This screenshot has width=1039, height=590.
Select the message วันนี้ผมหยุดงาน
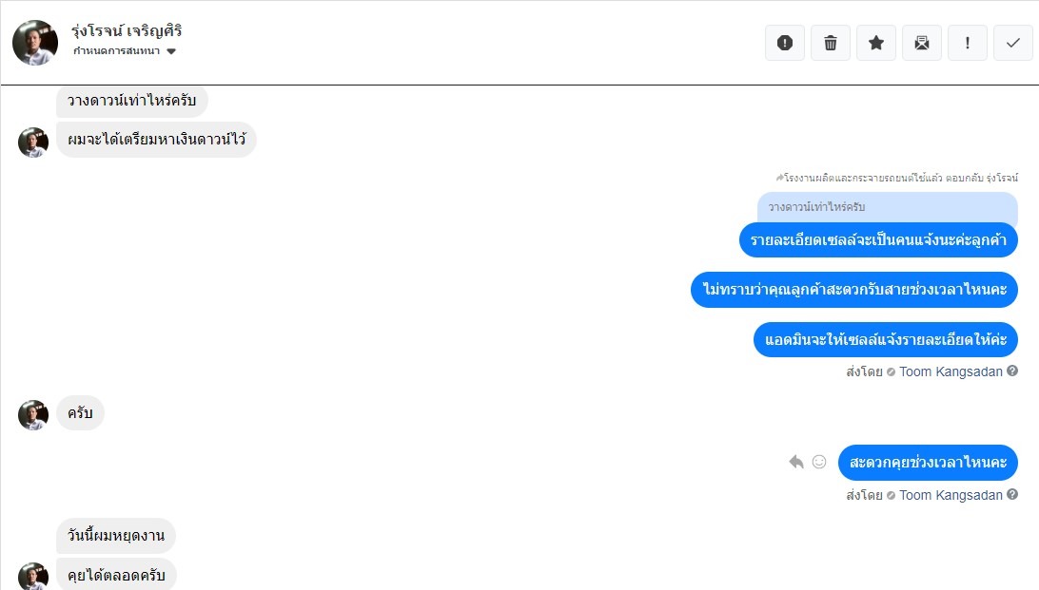pos(116,536)
